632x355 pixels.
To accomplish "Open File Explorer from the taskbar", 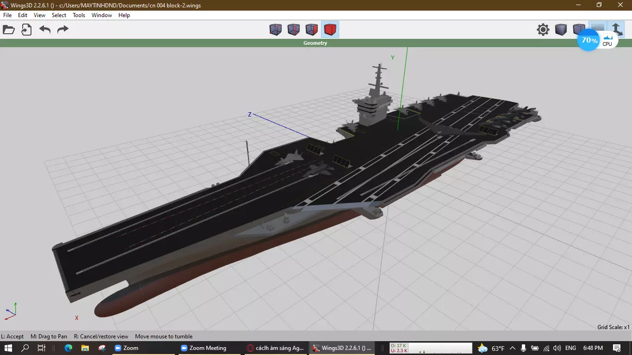I will (x=85, y=348).
